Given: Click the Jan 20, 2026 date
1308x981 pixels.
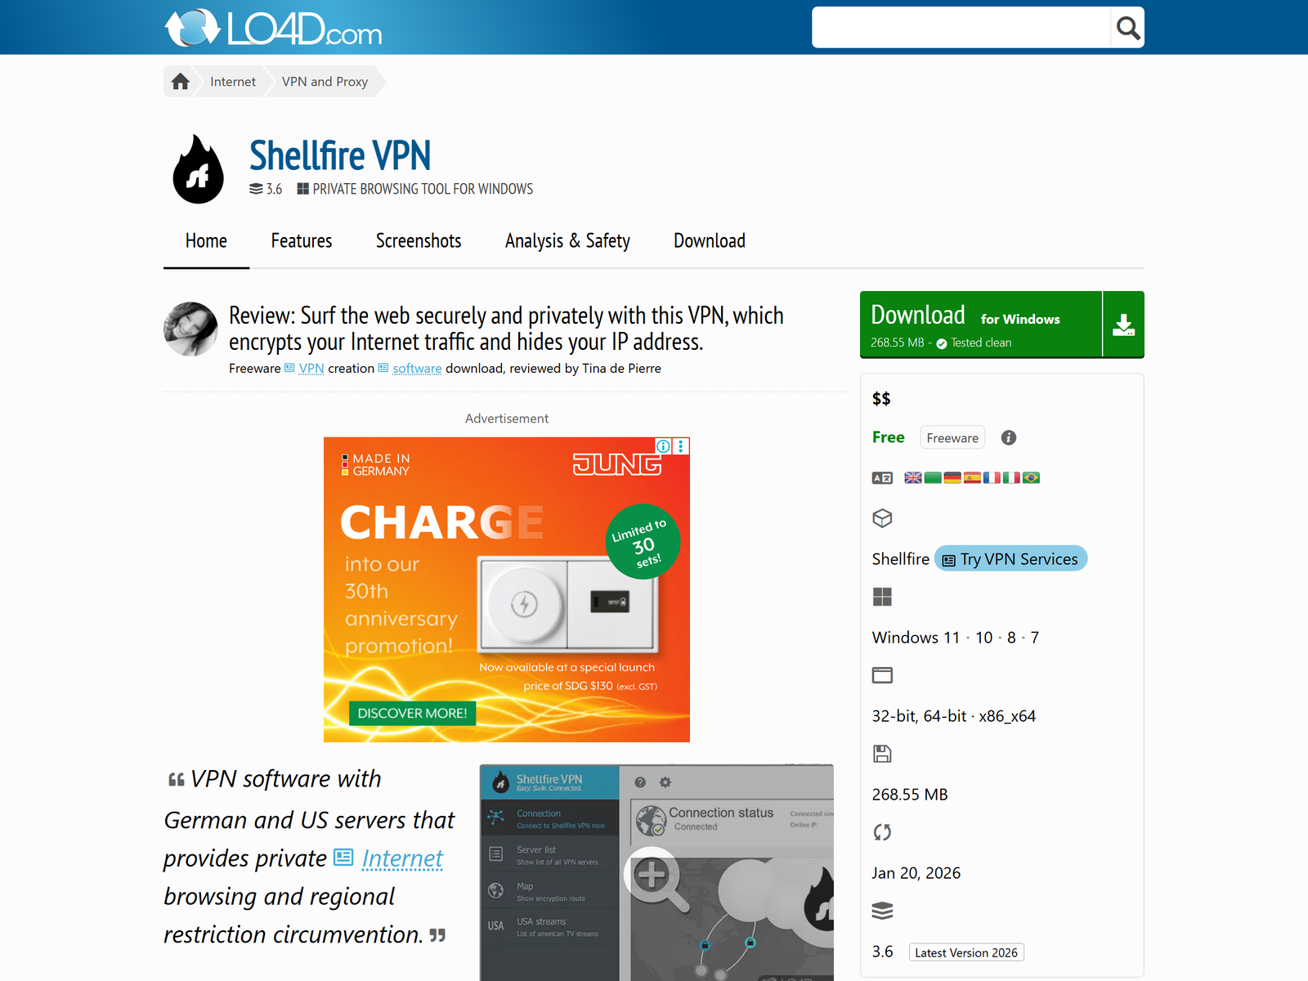Looking at the screenshot, I should coord(916,873).
